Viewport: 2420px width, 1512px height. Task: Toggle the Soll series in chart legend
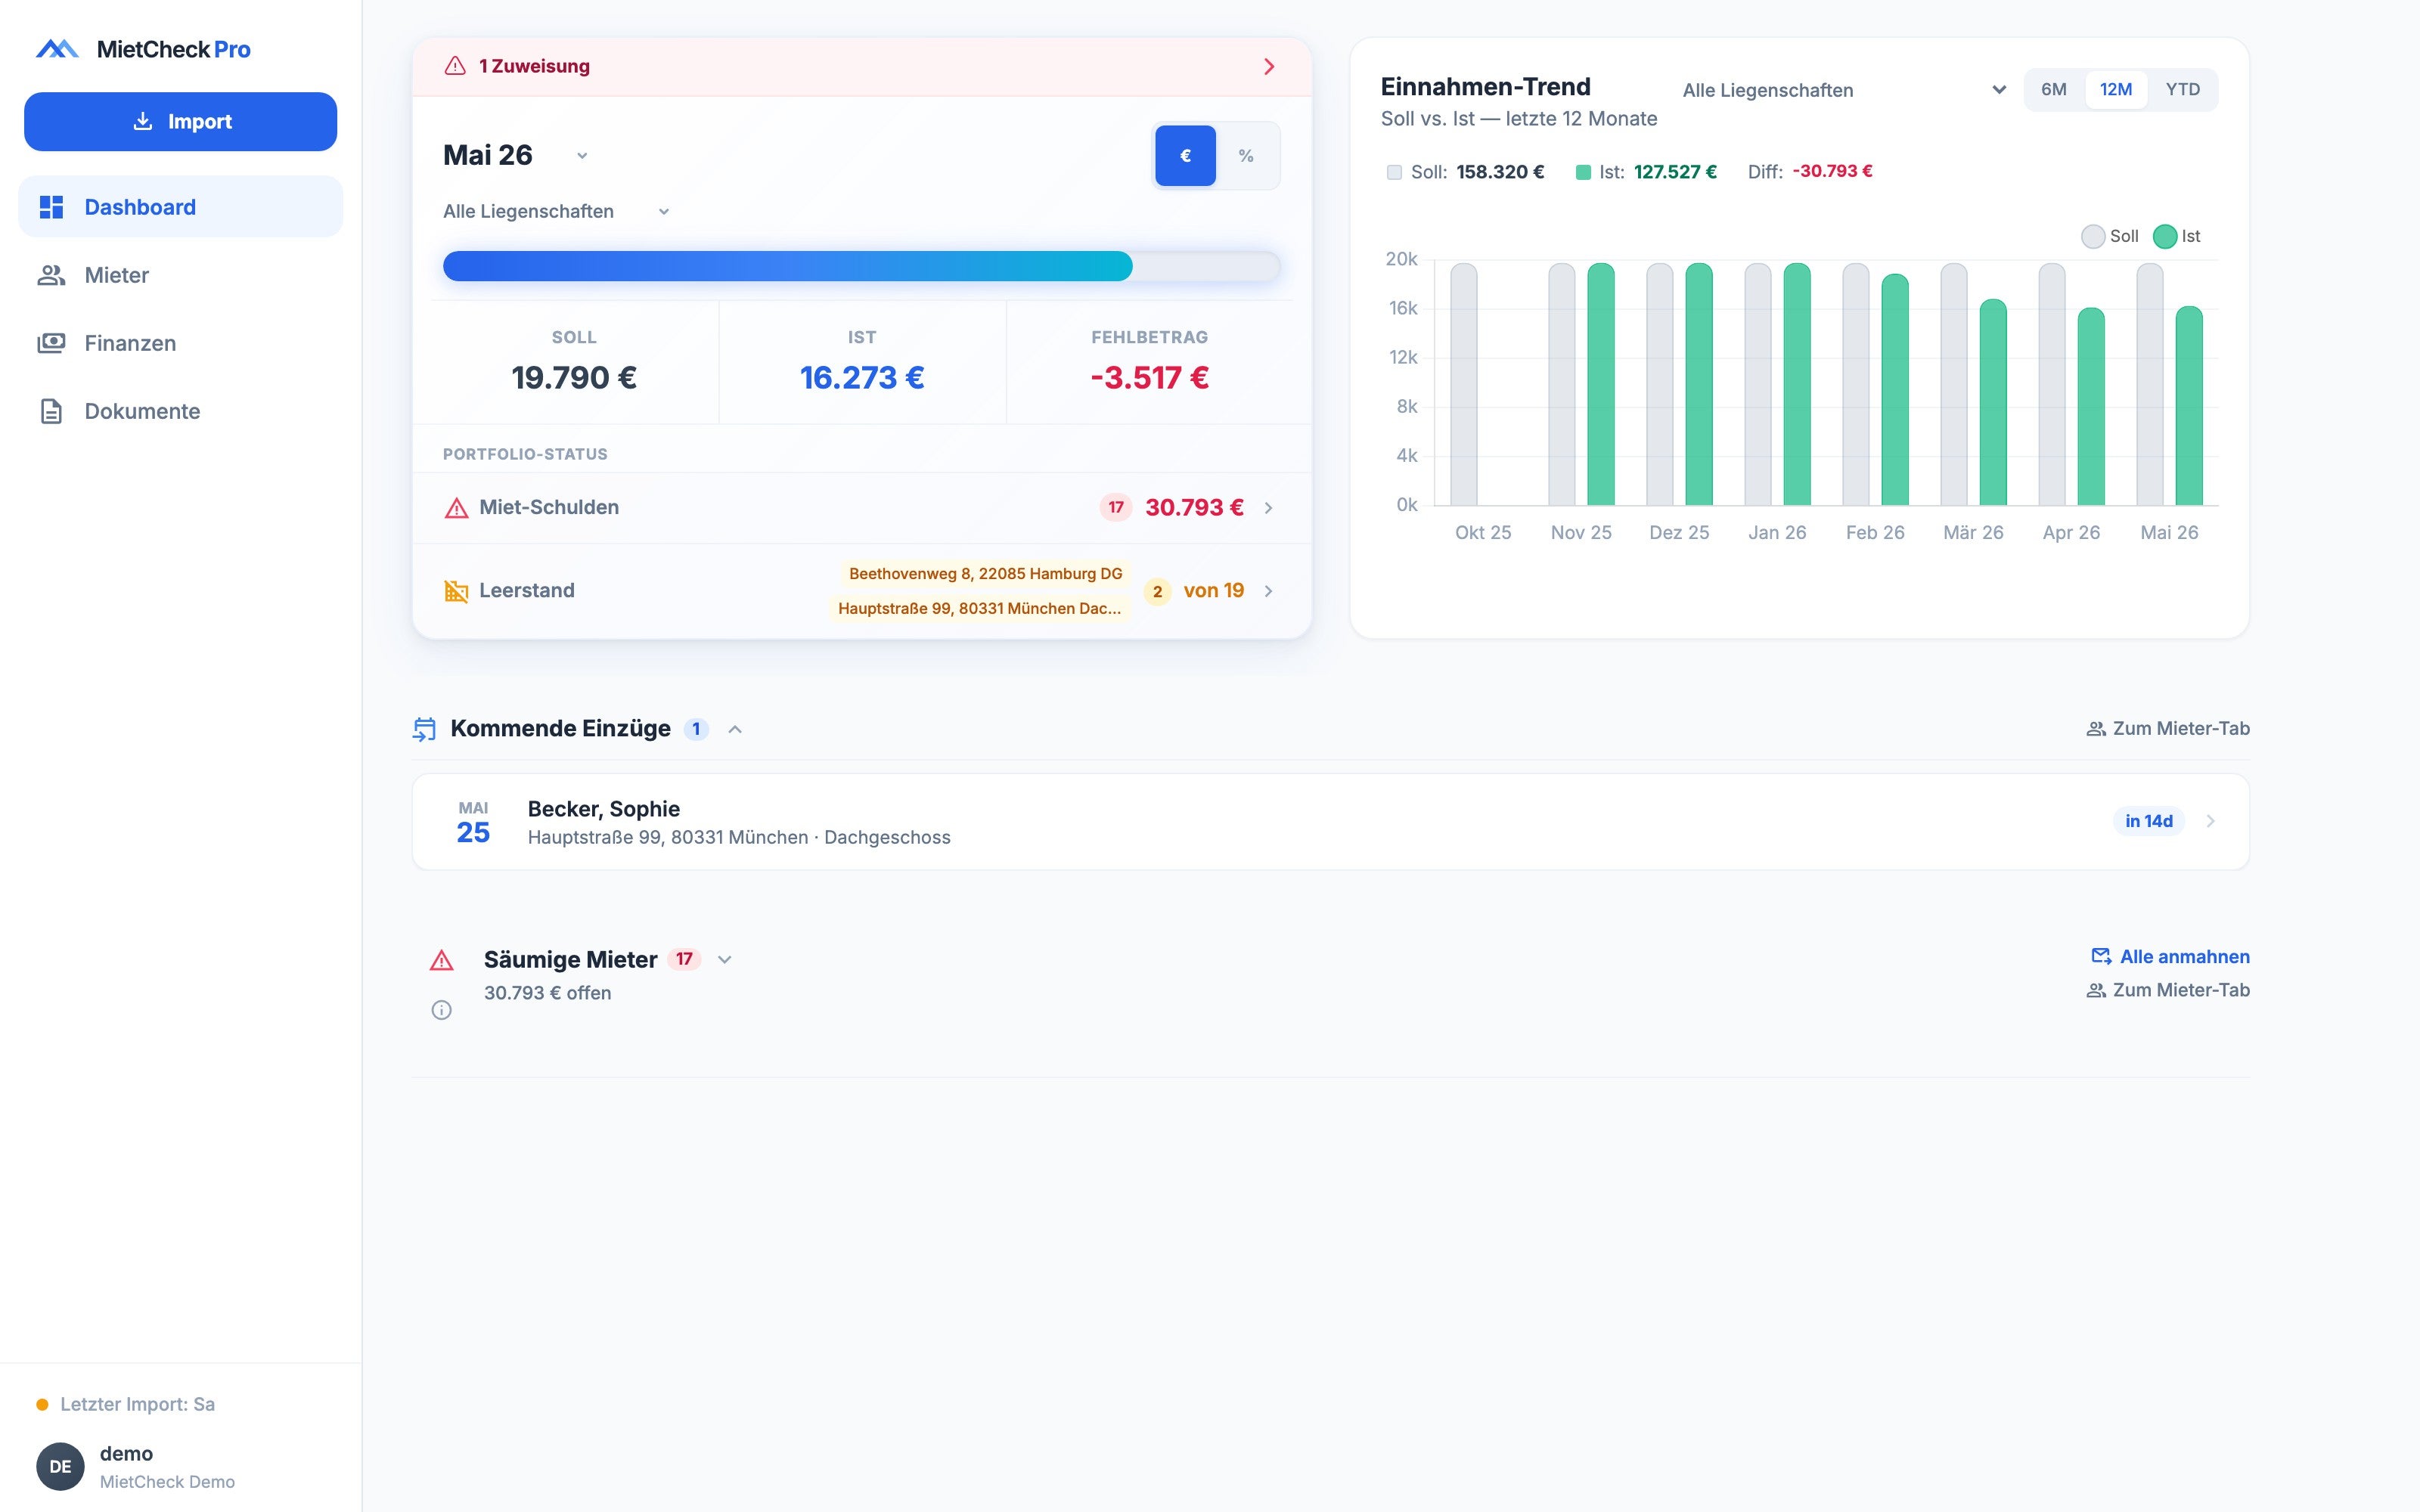click(2110, 237)
